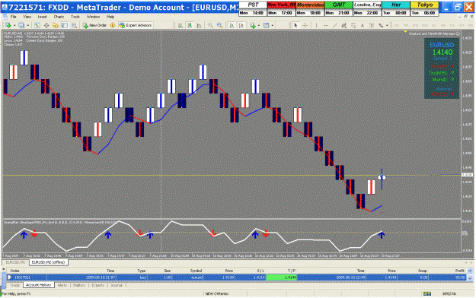This screenshot has width=476, height=298.
Task: Click the Indicators list icon
Action: click(253, 25)
